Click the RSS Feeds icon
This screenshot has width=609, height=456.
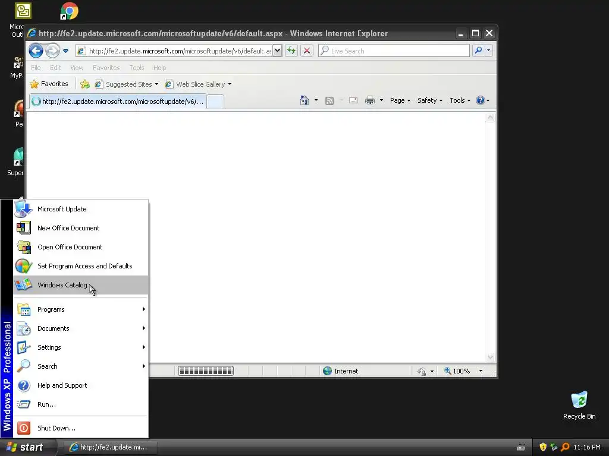click(329, 101)
